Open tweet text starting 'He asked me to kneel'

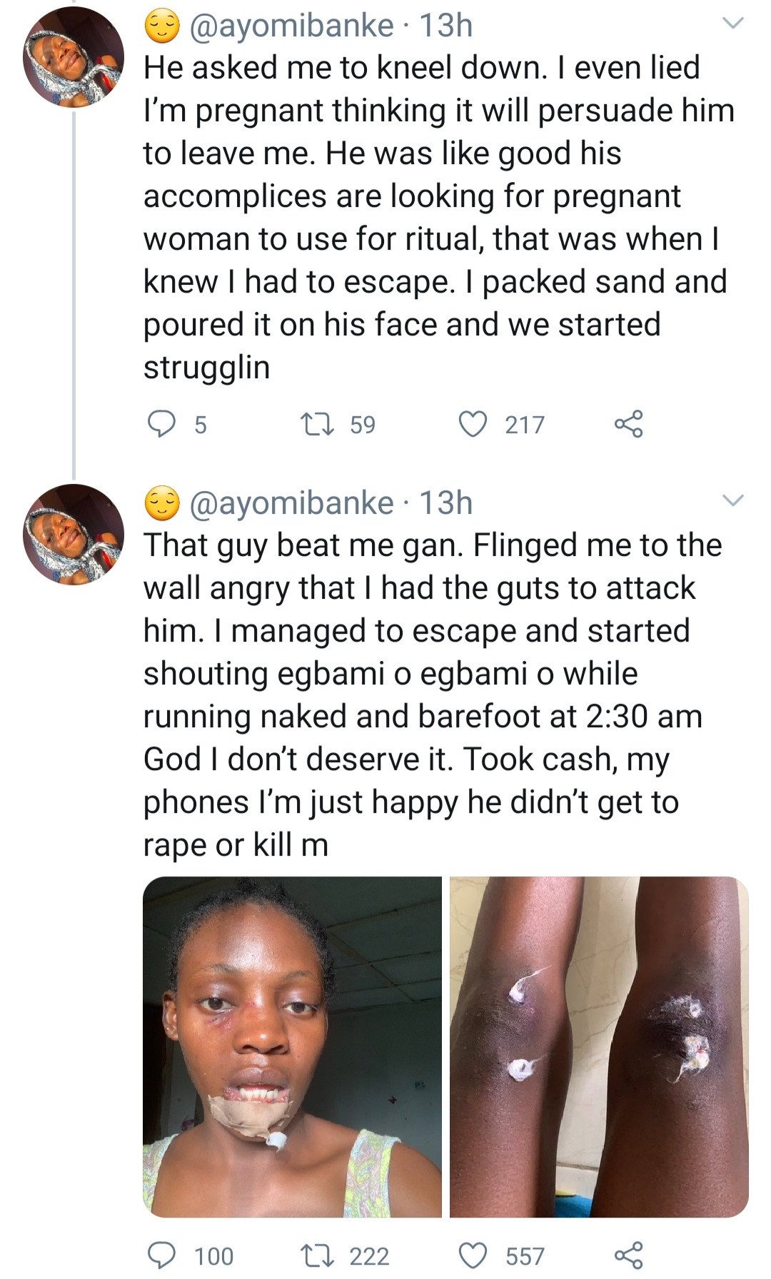coord(428,217)
